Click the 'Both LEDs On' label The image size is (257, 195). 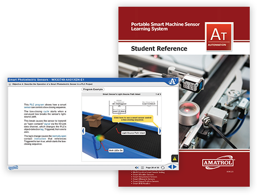116,151
